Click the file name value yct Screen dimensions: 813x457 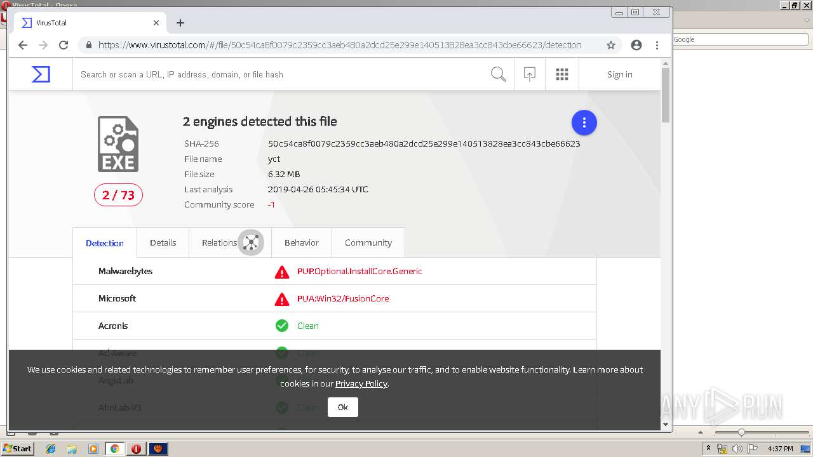click(274, 159)
